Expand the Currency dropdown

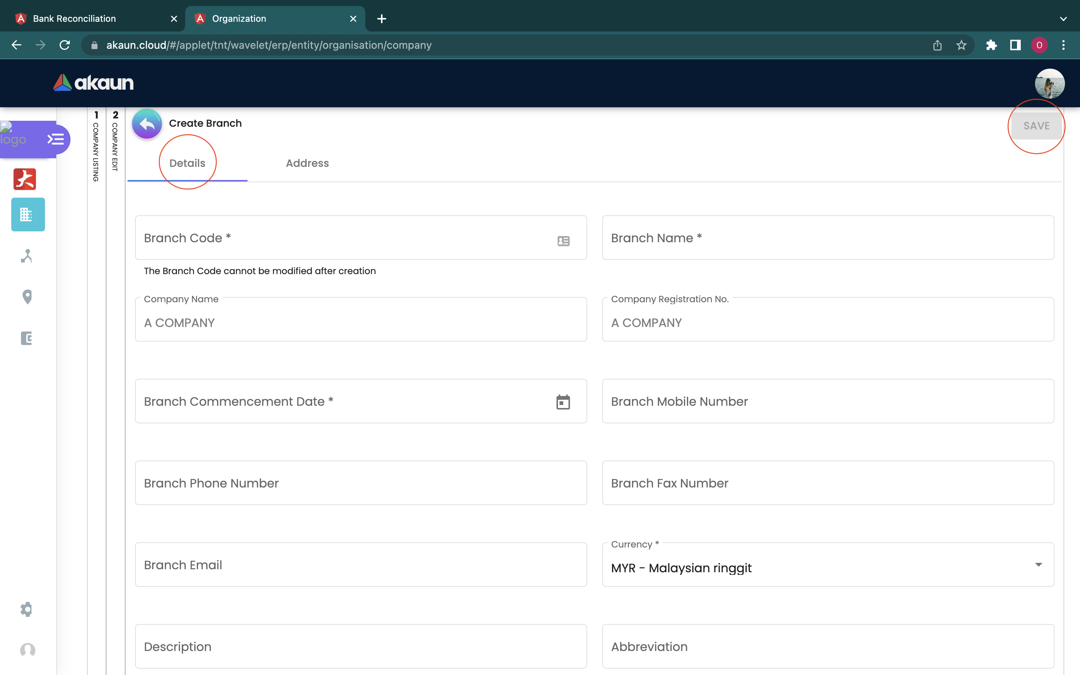[1038, 565]
